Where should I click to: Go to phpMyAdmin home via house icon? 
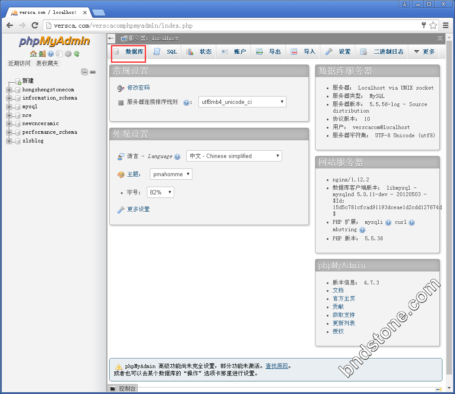coord(33,54)
